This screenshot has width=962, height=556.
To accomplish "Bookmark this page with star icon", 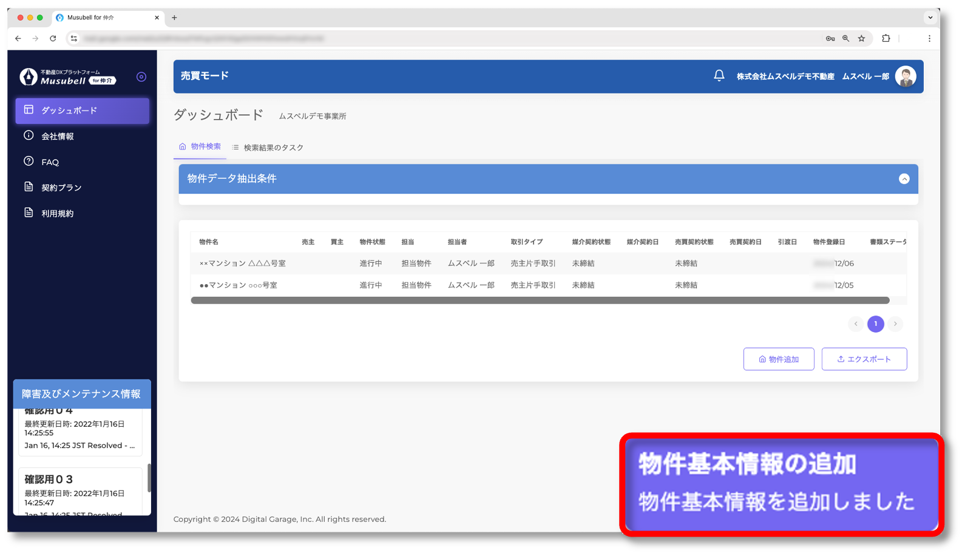I will 861,38.
